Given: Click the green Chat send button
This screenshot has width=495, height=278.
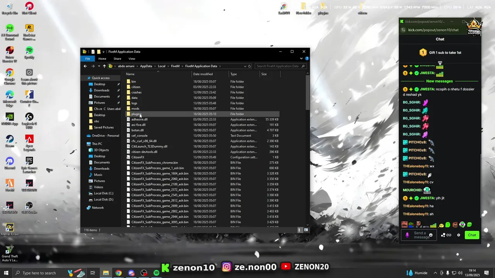Looking at the screenshot, I should [472, 235].
